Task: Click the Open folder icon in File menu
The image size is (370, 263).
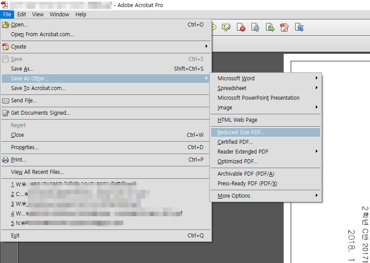Action: point(6,25)
